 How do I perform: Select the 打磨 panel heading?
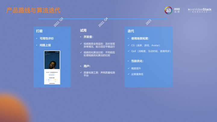[x=39, y=31]
